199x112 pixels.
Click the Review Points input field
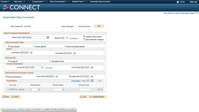click(85, 90)
